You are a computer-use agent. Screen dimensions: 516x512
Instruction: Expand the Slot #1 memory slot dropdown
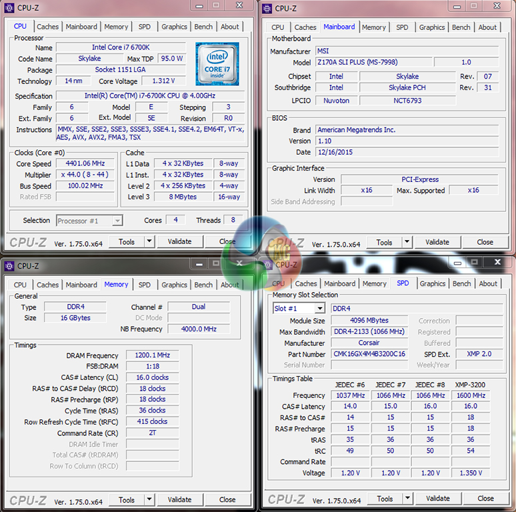pos(319,308)
